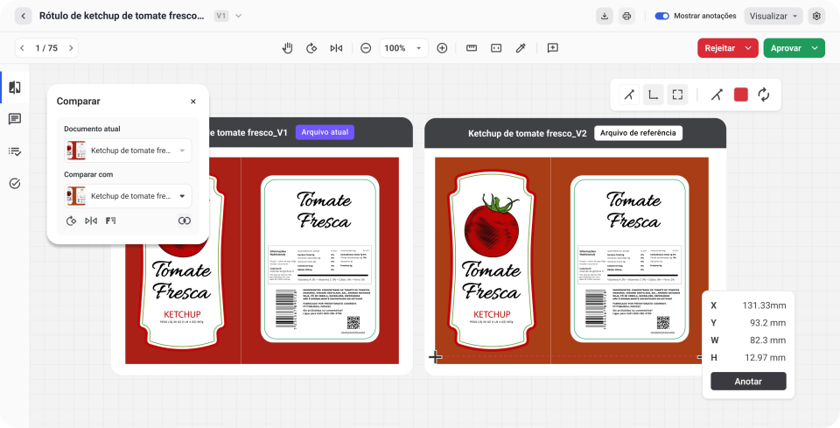840x428 pixels.
Task: Click the rotate measurement icon in floating toolbar
Action: 764,95
